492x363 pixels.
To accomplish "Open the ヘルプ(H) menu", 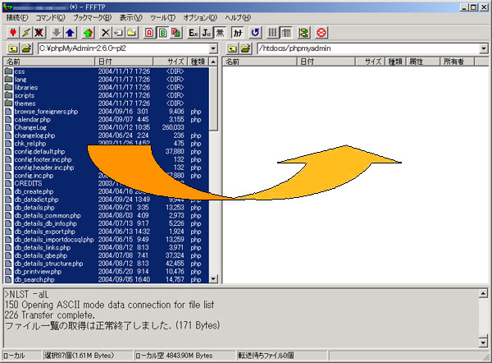I will [x=238, y=17].
